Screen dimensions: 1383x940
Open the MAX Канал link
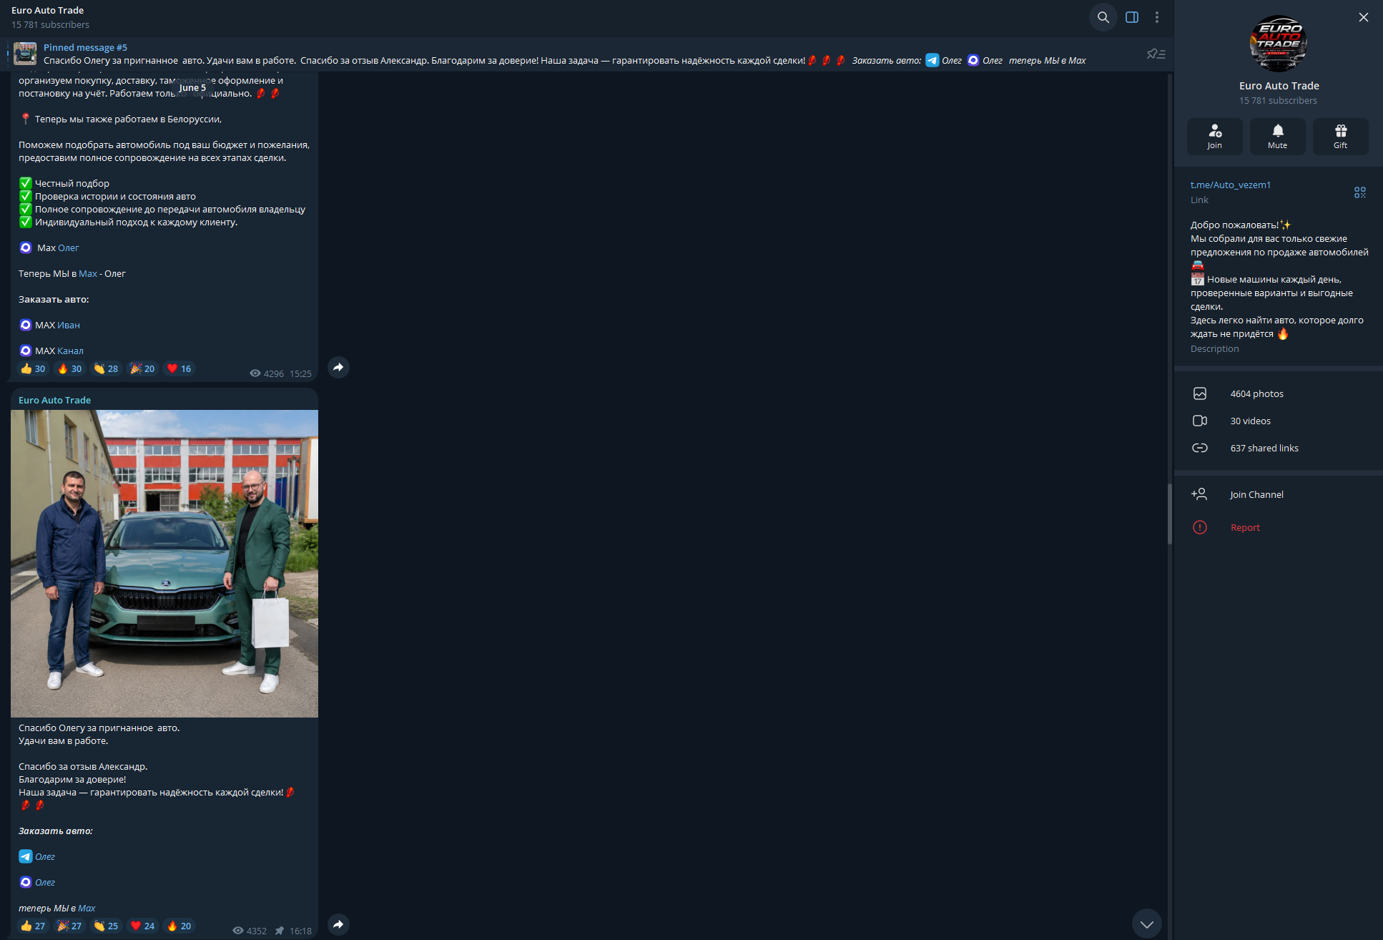pos(71,351)
